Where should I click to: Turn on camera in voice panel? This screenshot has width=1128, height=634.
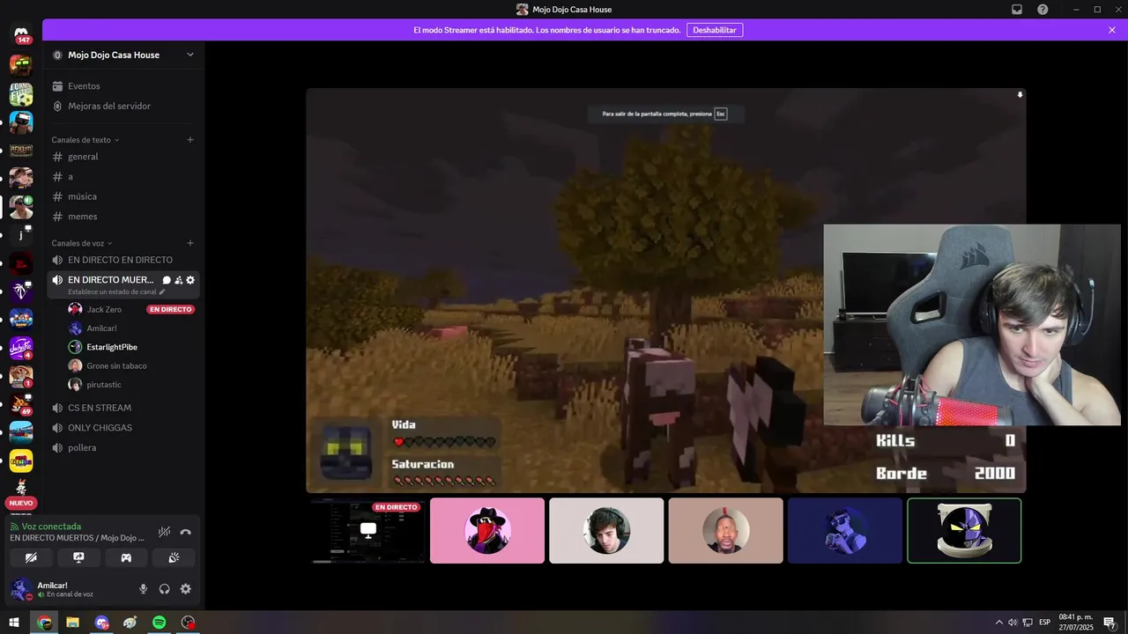[31, 557]
